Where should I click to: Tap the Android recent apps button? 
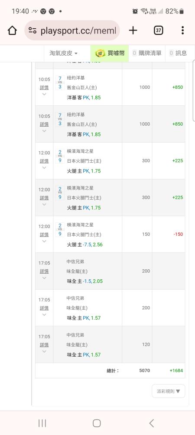pyautogui.click(x=42, y=423)
